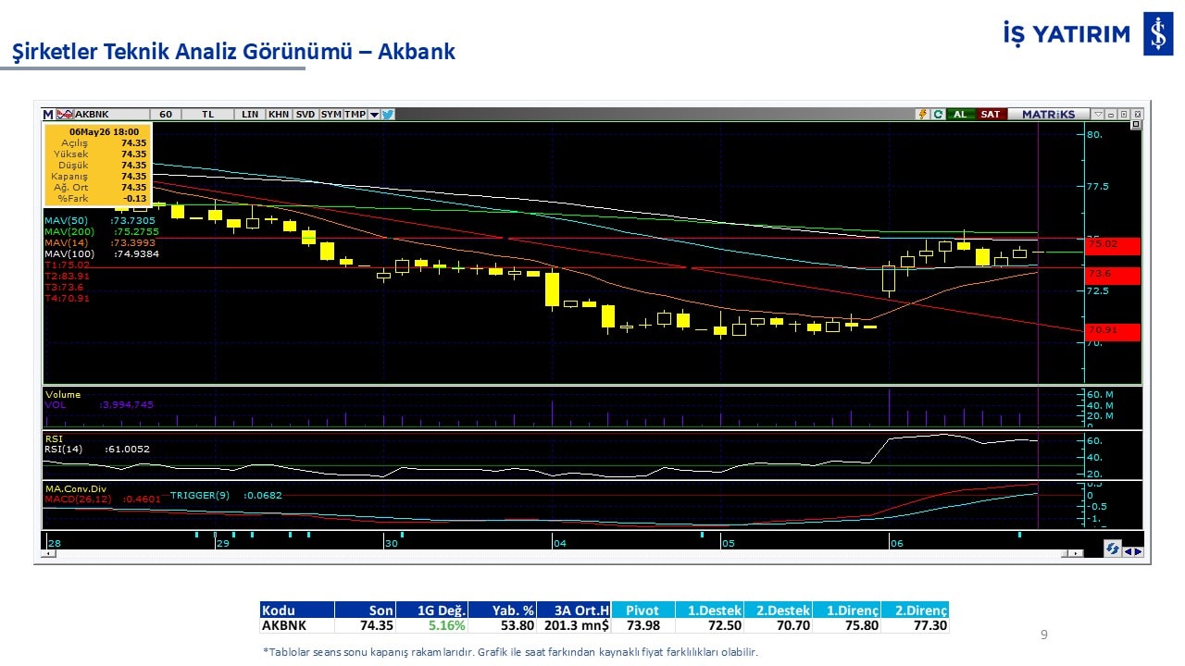This screenshot has width=1185, height=666.
Task: Expand the triangle menu next to MATRIKS
Action: tap(1098, 115)
